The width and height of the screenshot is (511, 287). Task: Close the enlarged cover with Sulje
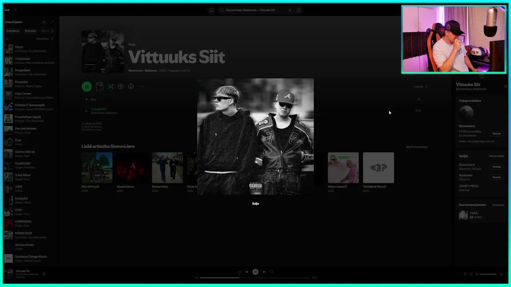[x=255, y=204]
